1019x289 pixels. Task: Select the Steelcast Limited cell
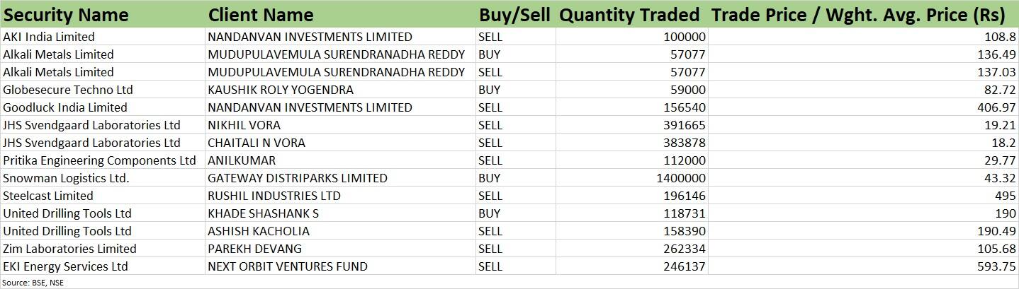(103, 196)
